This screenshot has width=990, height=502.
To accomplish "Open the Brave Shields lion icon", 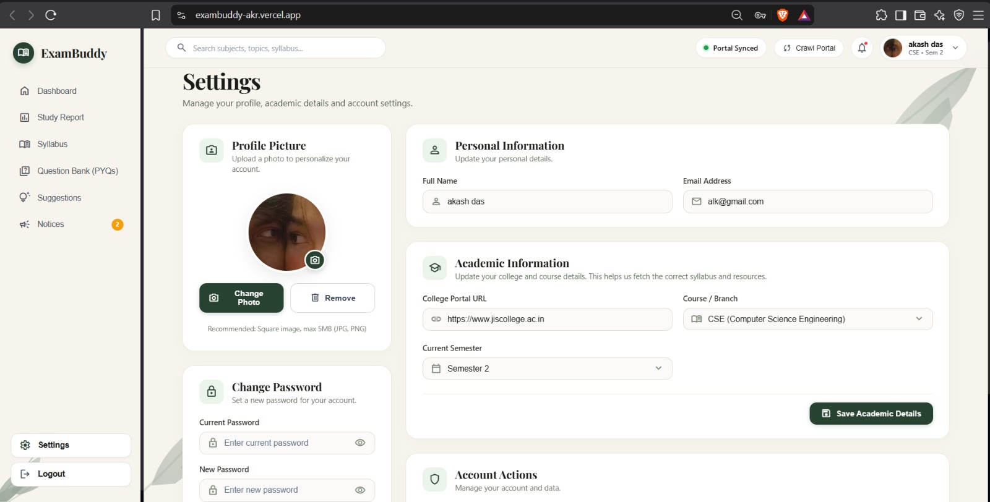I will [783, 15].
